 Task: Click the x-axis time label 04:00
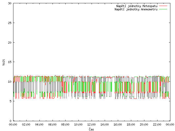(x=39, y=124)
